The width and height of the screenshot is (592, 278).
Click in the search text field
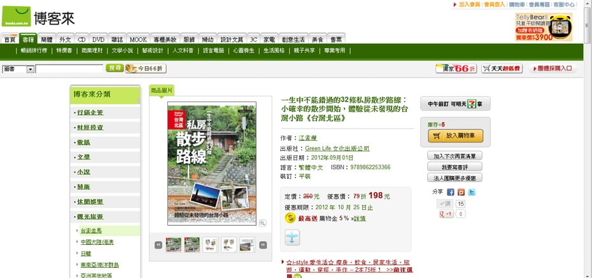pyautogui.click(x=69, y=69)
